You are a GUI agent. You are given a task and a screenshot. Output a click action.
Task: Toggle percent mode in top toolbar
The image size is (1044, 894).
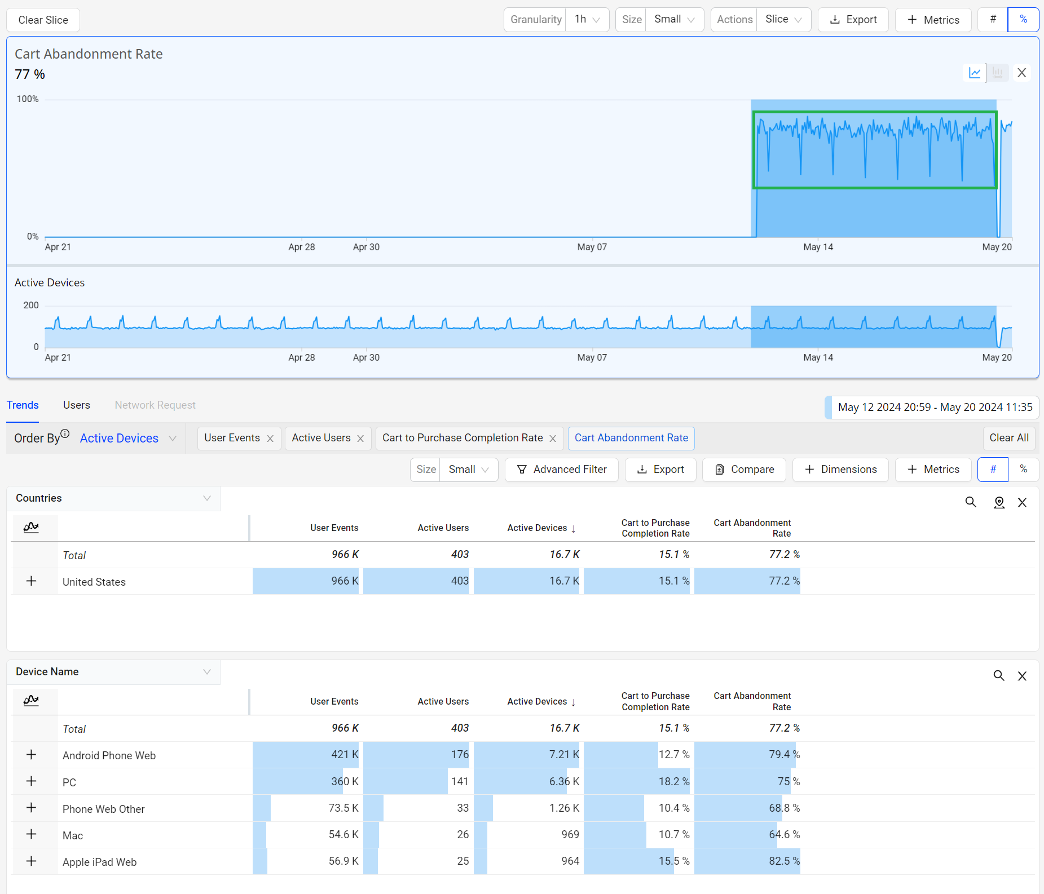pyautogui.click(x=1023, y=20)
